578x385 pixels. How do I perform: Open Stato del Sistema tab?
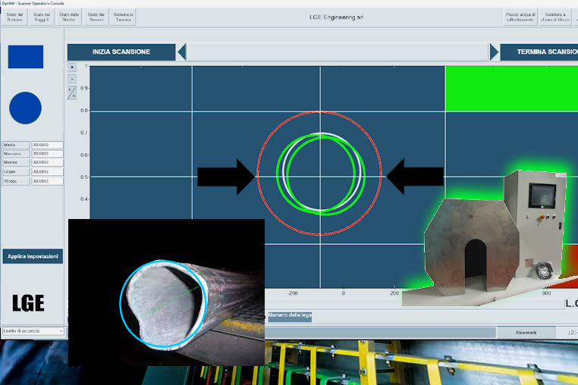(15, 17)
